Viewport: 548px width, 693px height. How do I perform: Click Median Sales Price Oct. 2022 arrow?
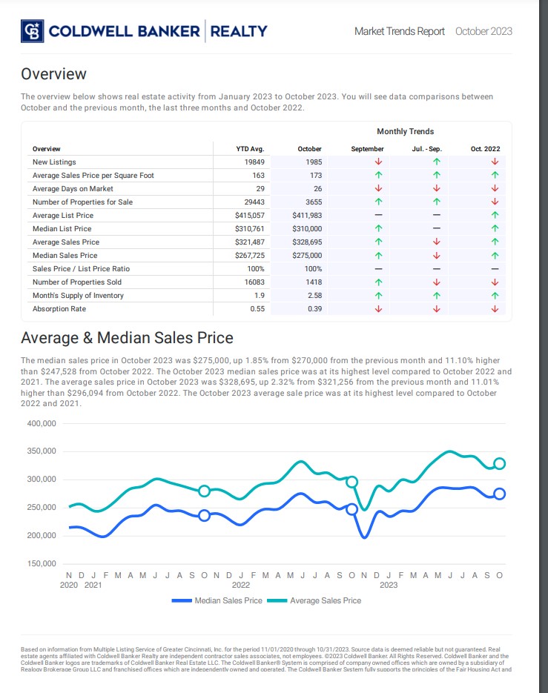tap(495, 255)
